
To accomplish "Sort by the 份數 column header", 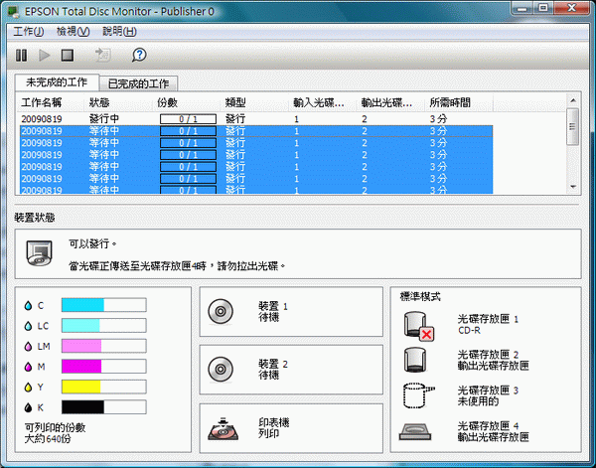I will [x=188, y=102].
